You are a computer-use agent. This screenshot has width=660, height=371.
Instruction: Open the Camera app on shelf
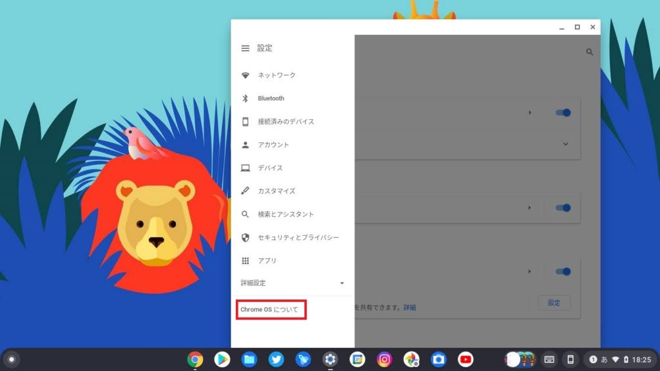438,359
